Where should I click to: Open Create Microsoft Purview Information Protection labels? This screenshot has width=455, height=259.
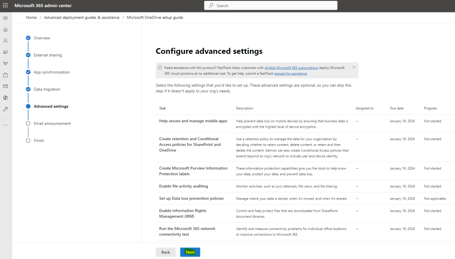(193, 171)
